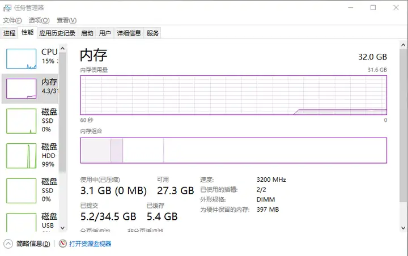Open the first SSD disk graph
This screenshot has width=408, height=256.
[21, 120]
